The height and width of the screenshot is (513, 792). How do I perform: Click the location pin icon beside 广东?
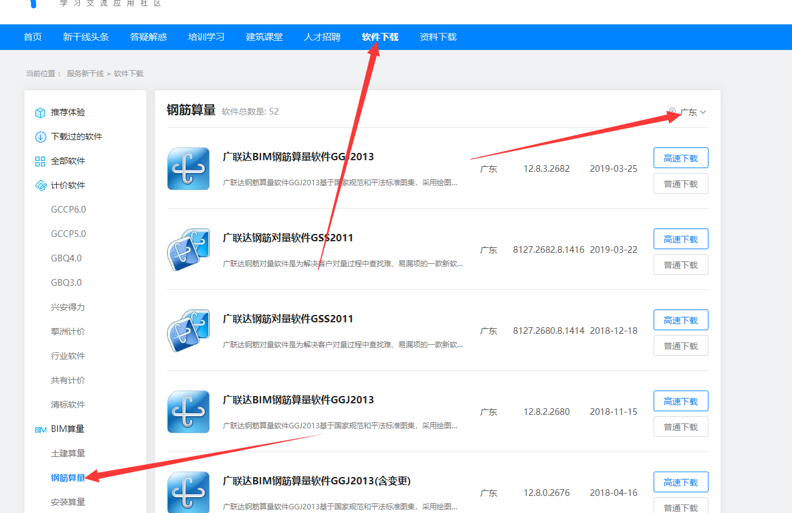(672, 112)
